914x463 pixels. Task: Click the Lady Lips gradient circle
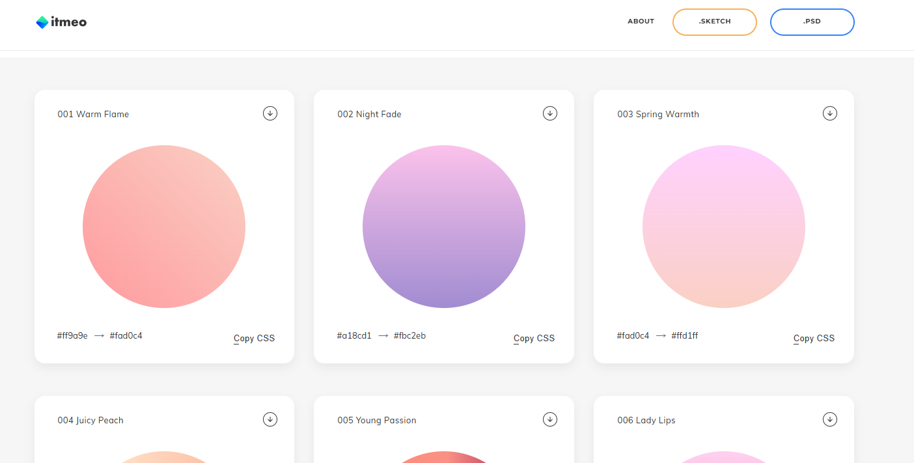(x=724, y=457)
